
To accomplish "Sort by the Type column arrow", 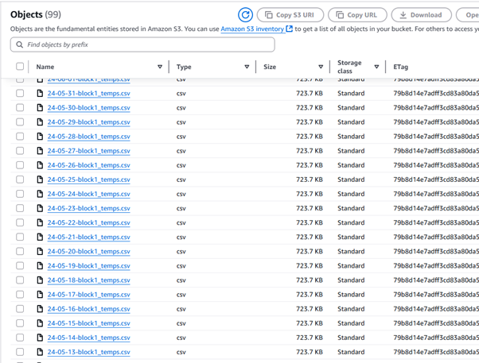I will pos(247,67).
